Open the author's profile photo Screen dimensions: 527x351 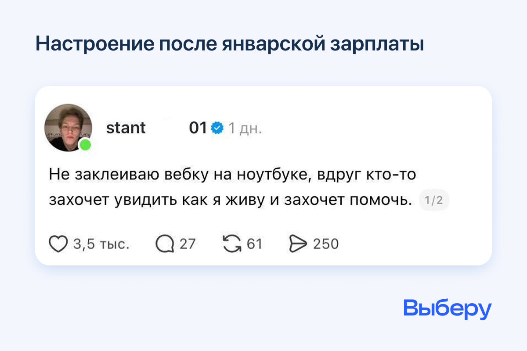68,127
